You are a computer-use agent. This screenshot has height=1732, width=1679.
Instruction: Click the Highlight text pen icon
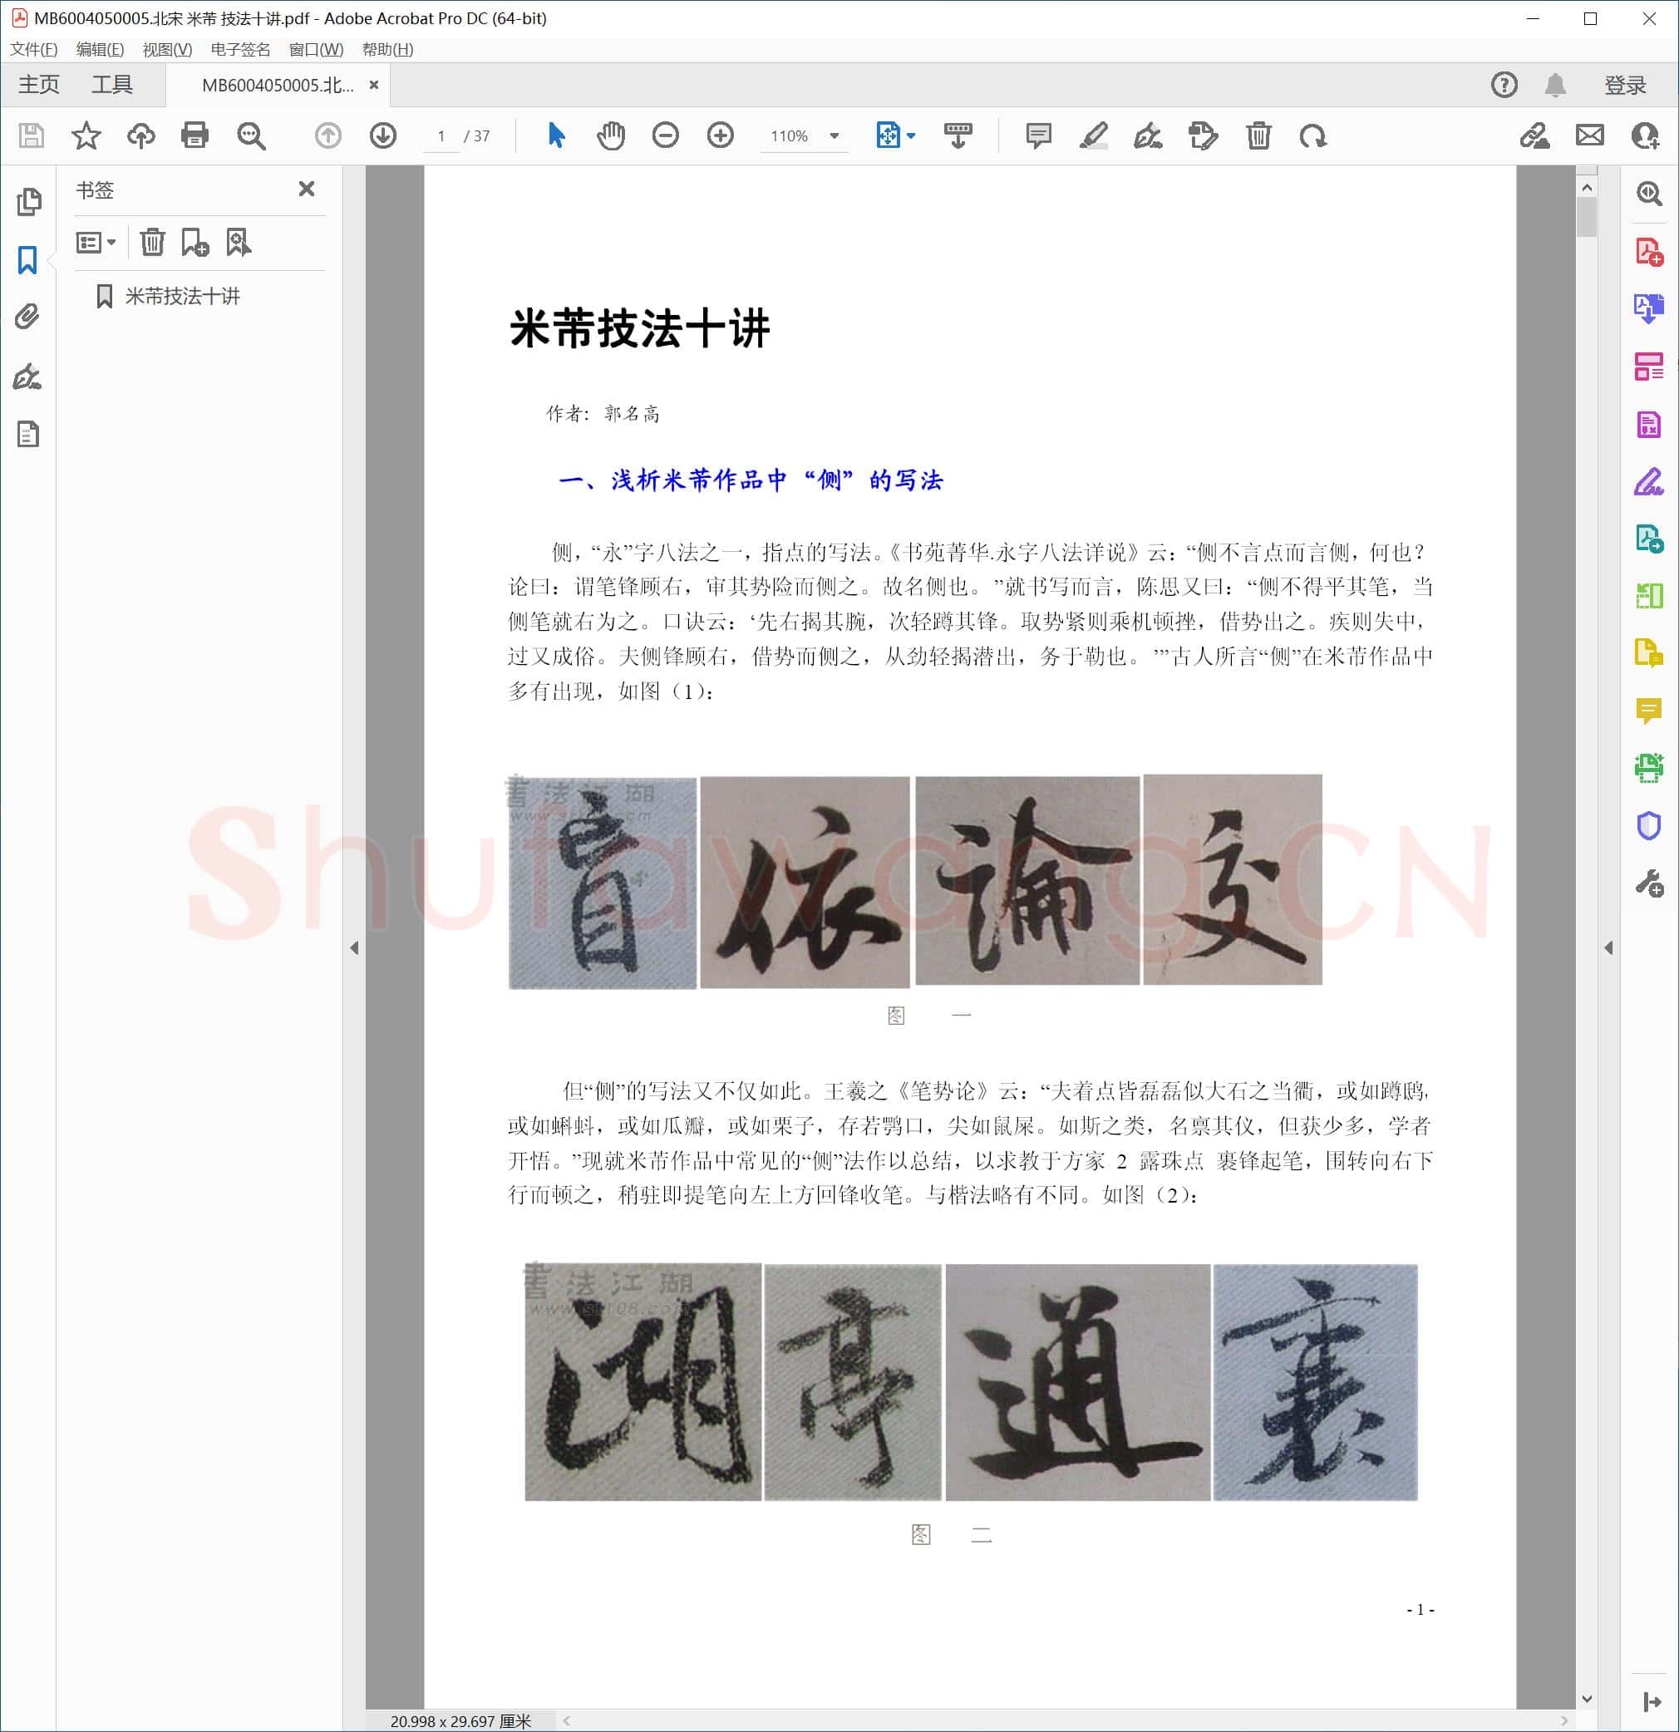coord(1093,135)
